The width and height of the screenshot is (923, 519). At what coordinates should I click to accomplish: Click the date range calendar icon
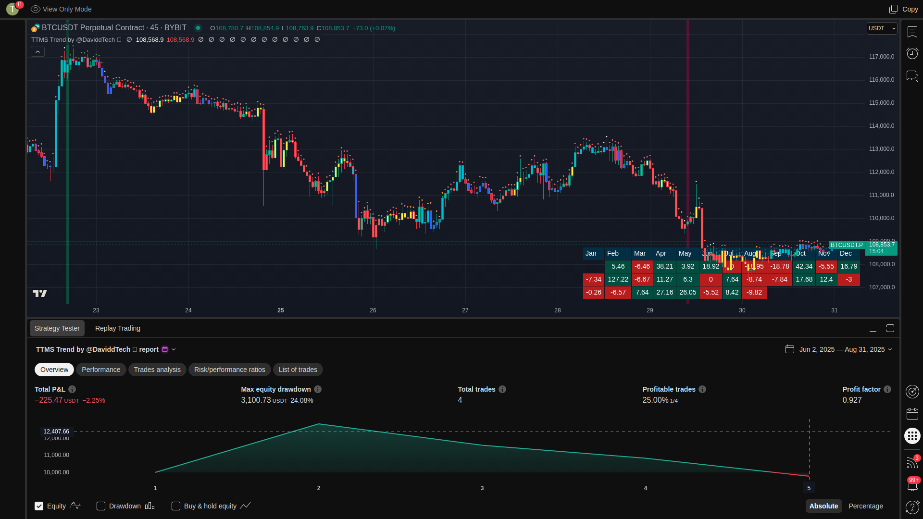(789, 349)
